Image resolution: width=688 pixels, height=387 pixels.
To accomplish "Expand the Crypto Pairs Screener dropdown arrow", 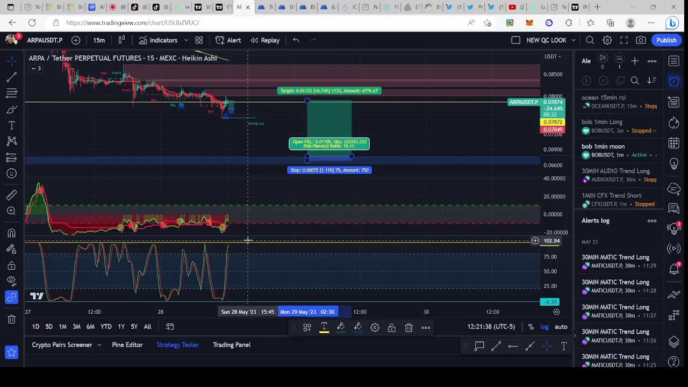I will [x=99, y=345].
